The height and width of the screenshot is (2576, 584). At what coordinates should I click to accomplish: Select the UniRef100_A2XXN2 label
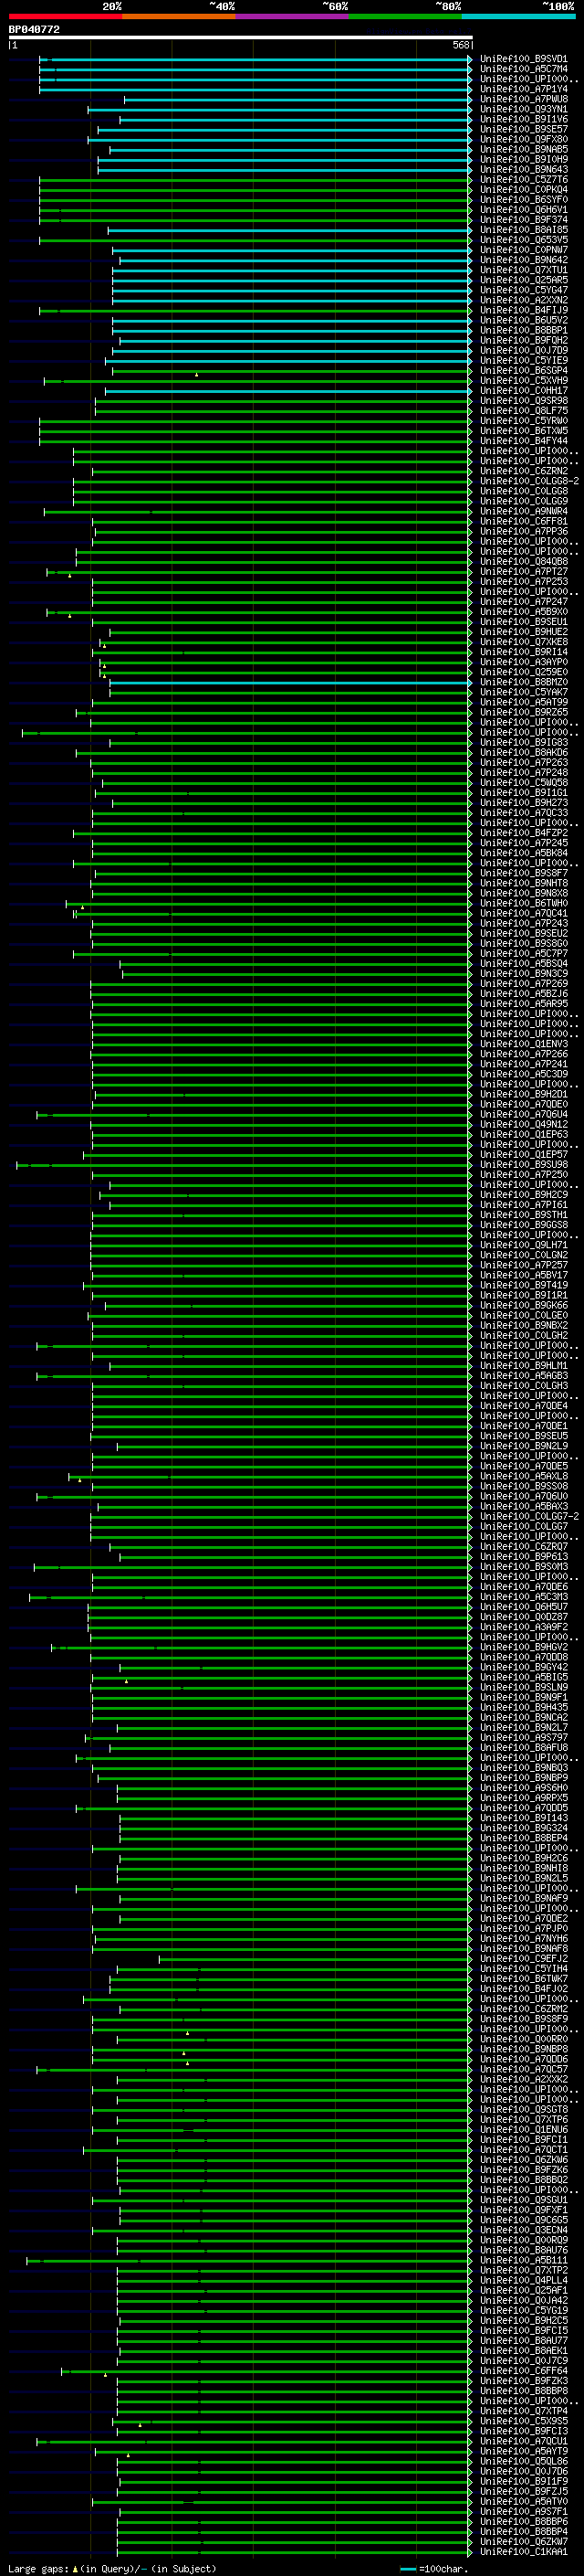[x=523, y=300]
